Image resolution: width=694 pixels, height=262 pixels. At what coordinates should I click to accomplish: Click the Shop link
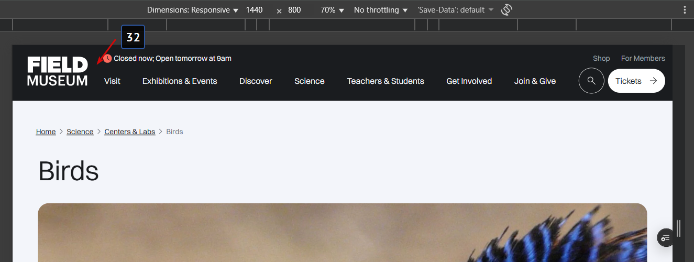(x=601, y=58)
